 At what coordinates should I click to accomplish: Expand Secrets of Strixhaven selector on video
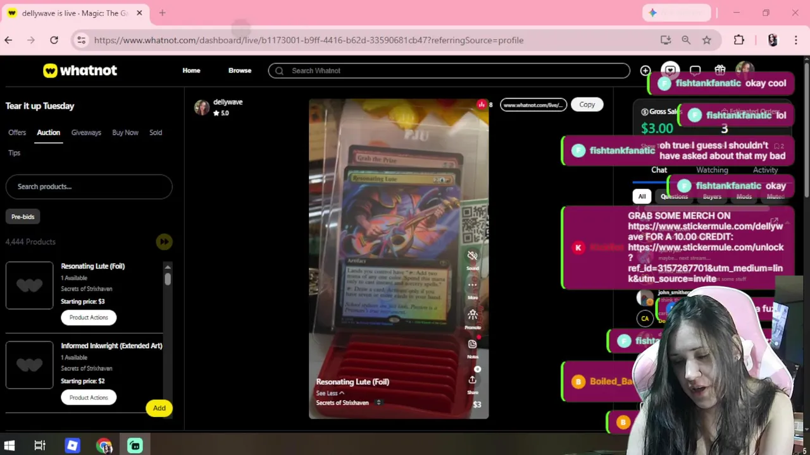pos(379,403)
